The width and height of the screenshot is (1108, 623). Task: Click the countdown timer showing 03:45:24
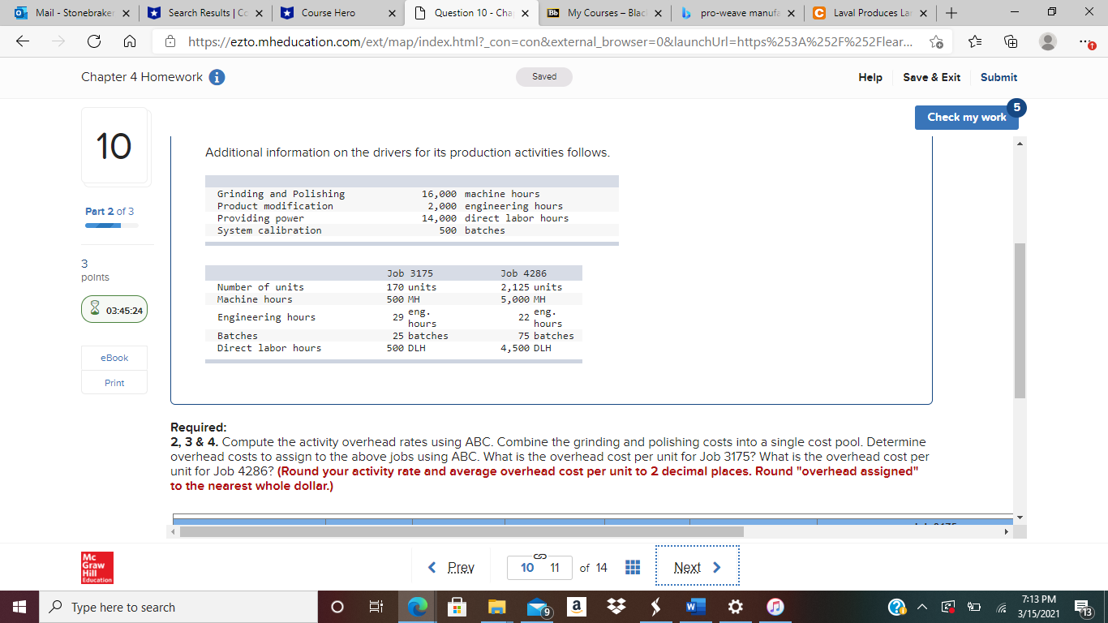click(114, 309)
